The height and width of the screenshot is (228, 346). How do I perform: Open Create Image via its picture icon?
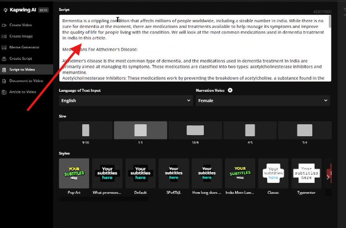point(4,36)
